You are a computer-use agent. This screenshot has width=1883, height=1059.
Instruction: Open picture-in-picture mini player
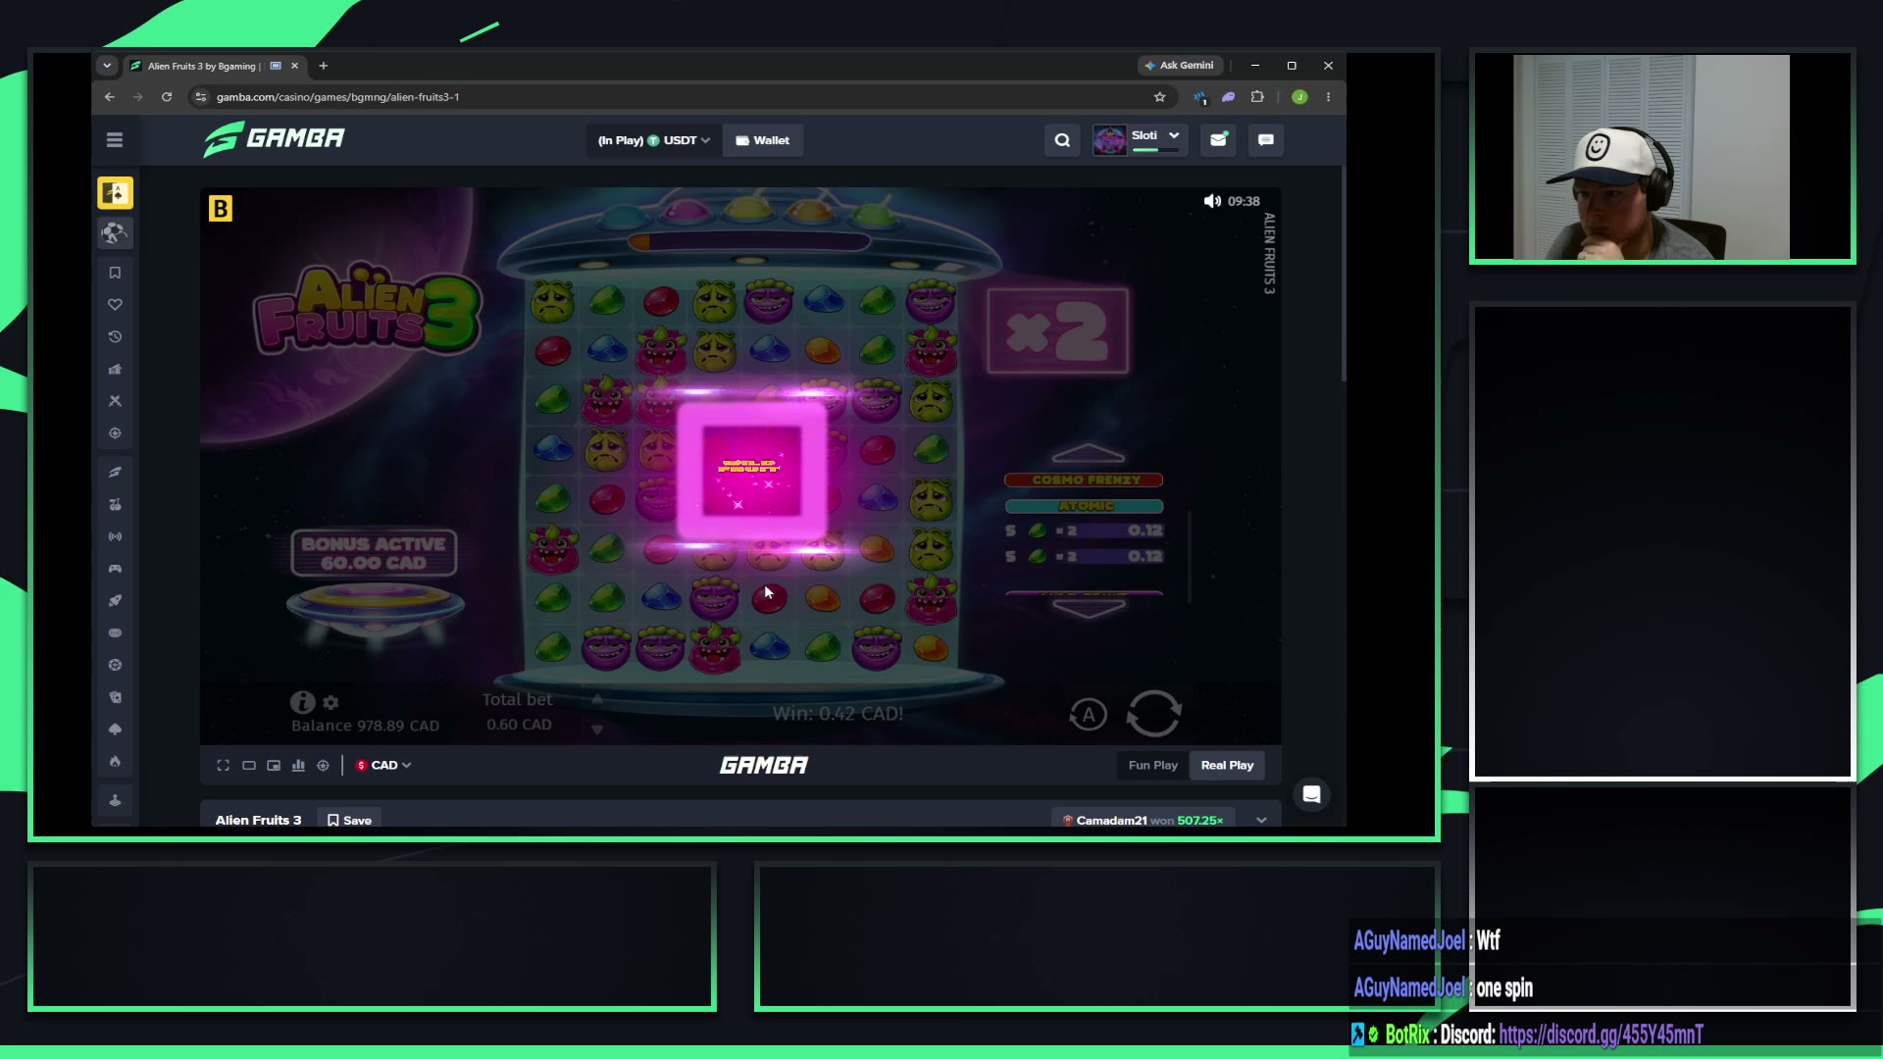274,765
